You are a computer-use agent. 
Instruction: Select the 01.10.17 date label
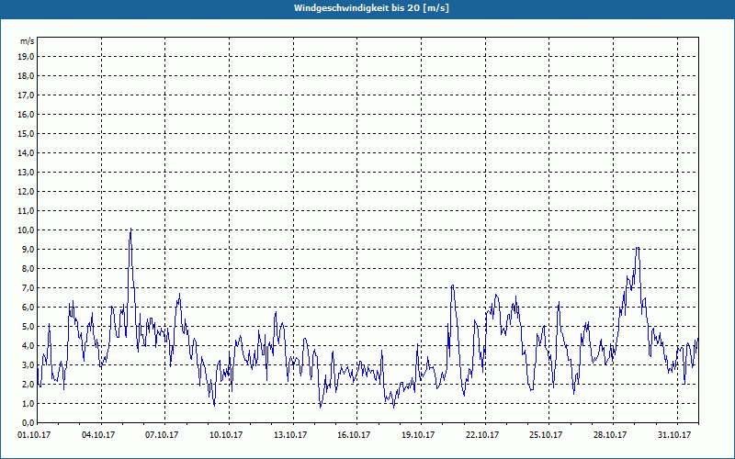(x=34, y=435)
